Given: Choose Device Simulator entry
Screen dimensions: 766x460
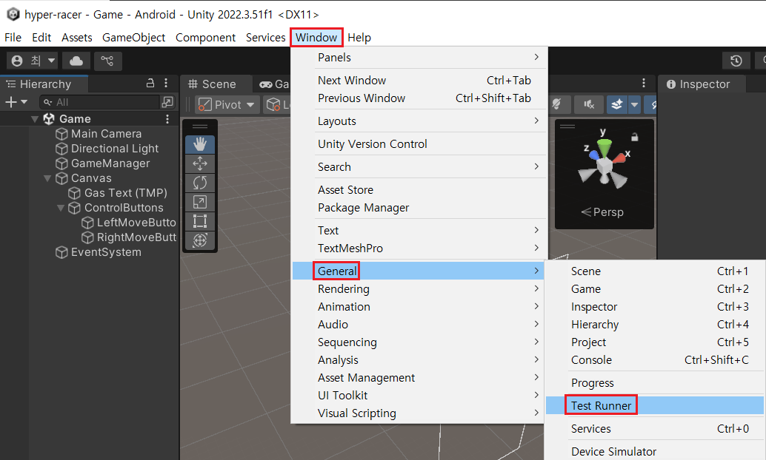Looking at the screenshot, I should [655, 452].
